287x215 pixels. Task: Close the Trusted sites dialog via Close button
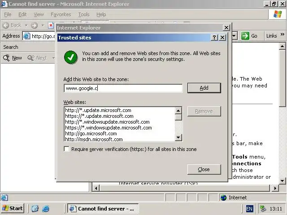(x=204, y=169)
